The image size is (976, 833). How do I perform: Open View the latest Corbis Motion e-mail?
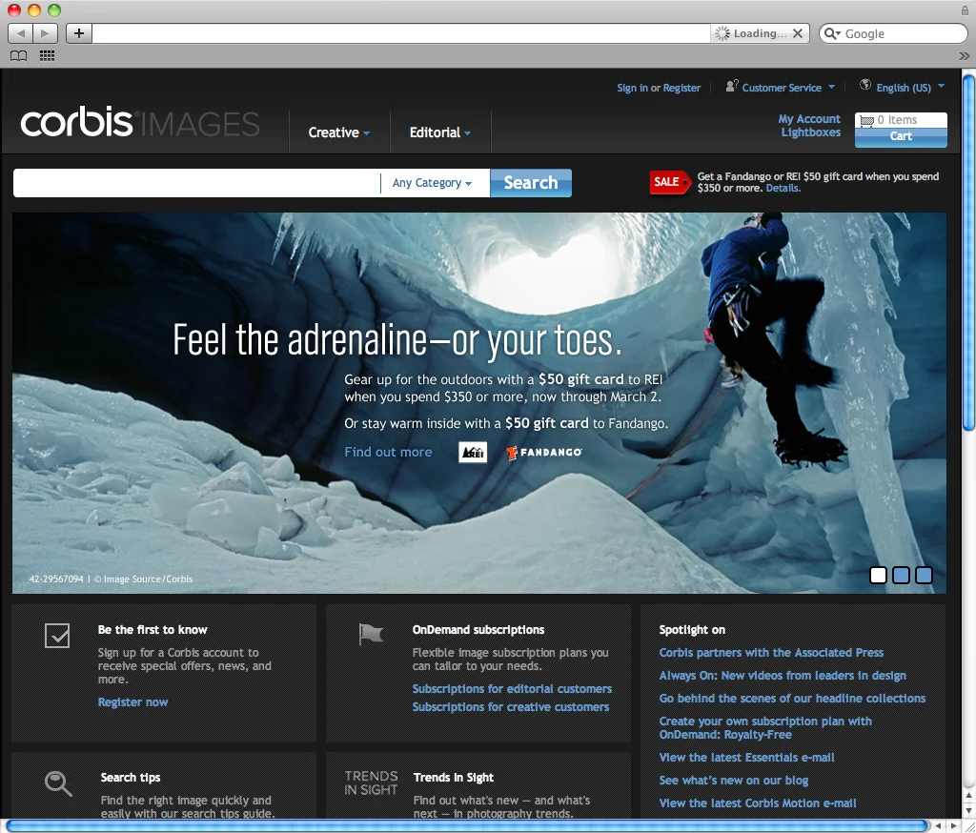[758, 803]
